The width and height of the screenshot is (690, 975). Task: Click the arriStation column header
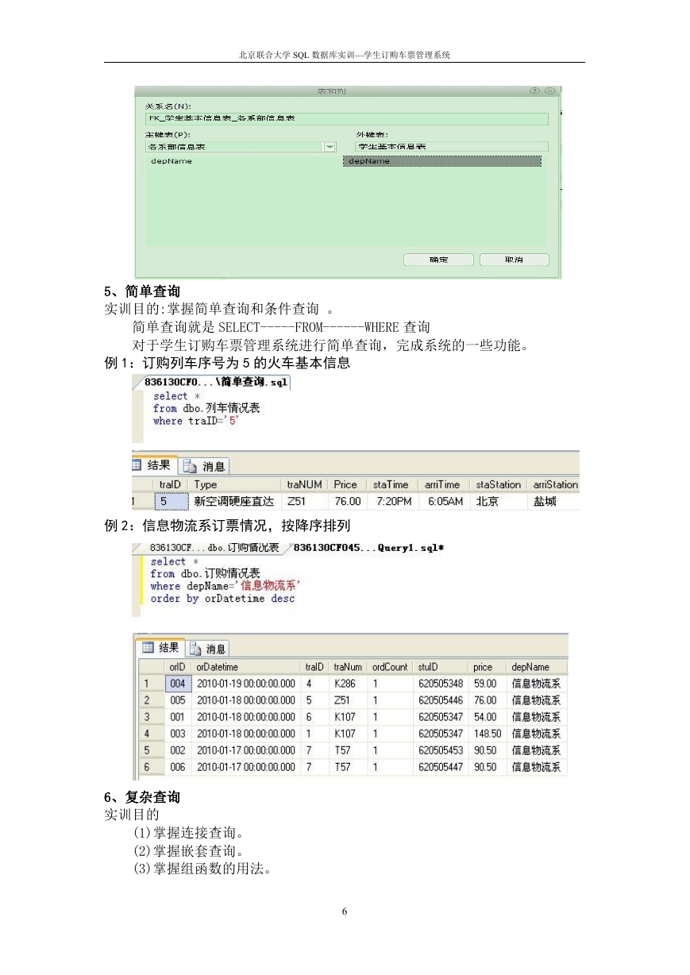pyautogui.click(x=554, y=484)
